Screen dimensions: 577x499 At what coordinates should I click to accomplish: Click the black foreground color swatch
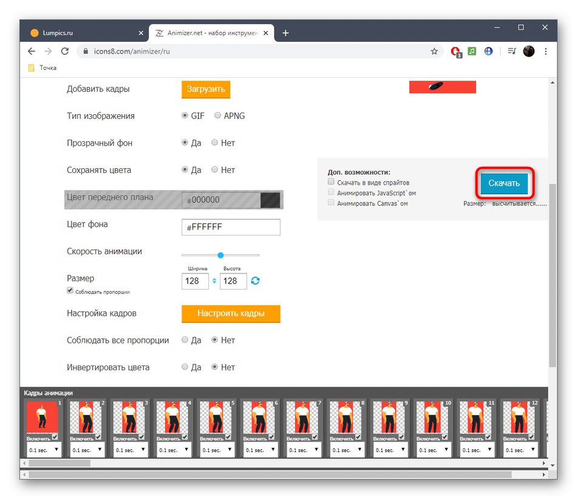[x=270, y=200]
